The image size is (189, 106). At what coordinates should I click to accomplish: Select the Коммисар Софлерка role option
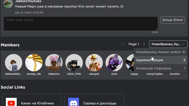click(161, 68)
